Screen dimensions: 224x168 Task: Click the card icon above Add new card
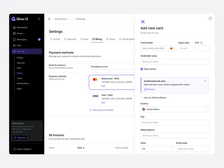point(143,21)
